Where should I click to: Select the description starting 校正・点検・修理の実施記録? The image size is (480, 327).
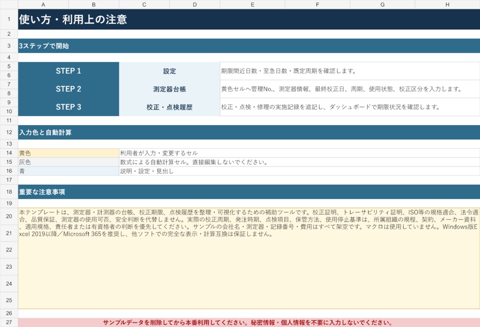click(350, 107)
